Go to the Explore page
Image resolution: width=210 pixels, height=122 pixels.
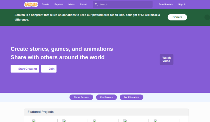click(59, 4)
